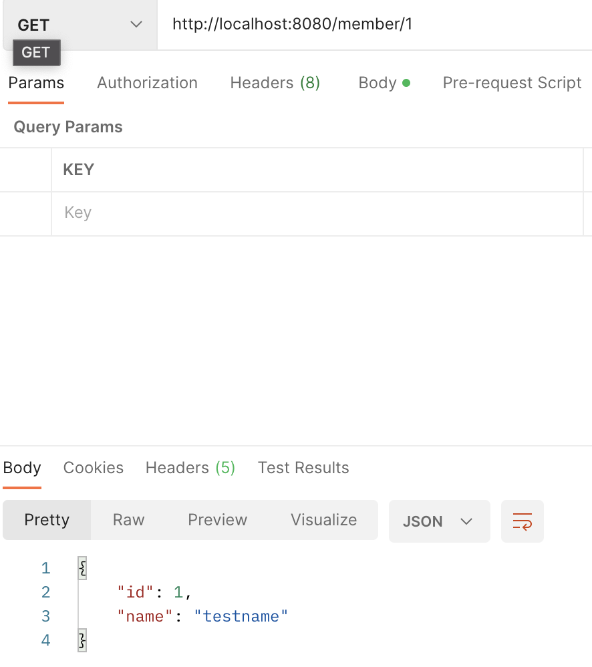The width and height of the screenshot is (592, 667).
Task: Click the Query Params heading
Action: coord(68,127)
